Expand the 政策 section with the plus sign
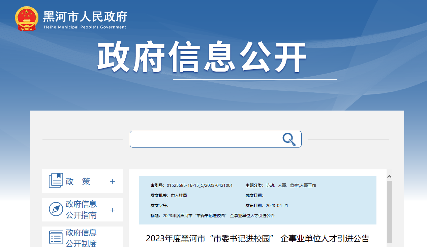 (113, 181)
